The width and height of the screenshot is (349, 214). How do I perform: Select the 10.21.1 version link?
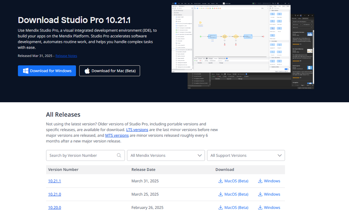[x=54, y=181]
